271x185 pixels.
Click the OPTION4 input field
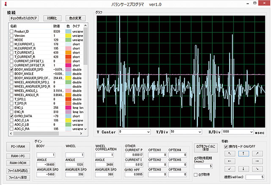177,155
